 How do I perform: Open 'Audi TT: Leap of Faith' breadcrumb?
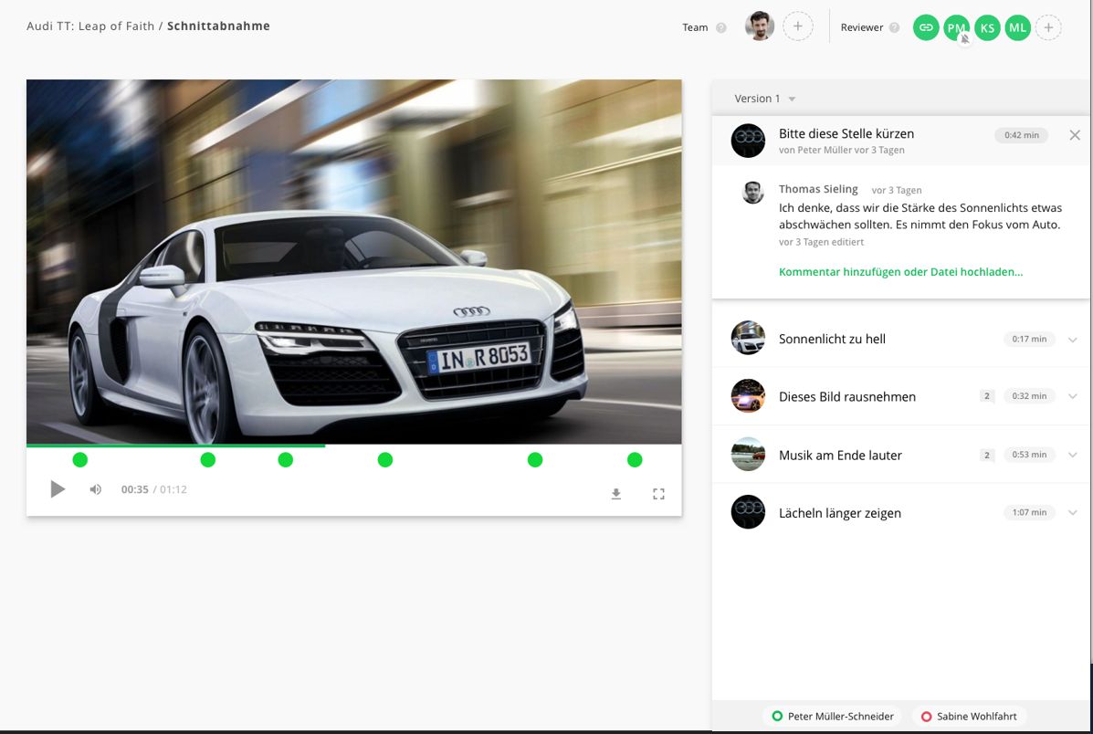[x=90, y=26]
